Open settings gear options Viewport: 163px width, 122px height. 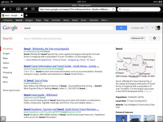pos(154,38)
